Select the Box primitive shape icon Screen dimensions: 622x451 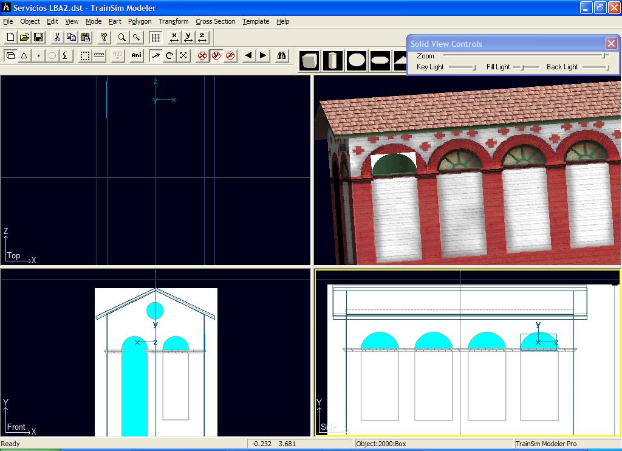coord(310,61)
